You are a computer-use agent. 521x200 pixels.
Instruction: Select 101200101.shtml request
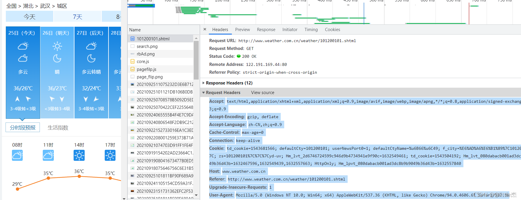(x=161, y=39)
